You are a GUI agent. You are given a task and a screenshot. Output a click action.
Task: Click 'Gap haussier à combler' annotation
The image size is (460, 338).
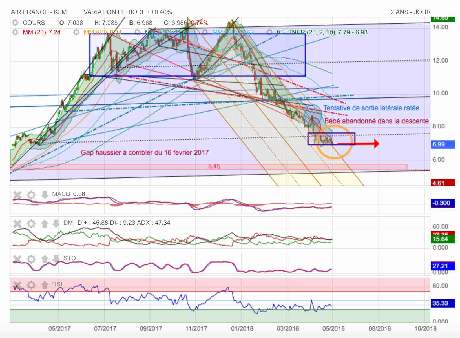pos(145,153)
